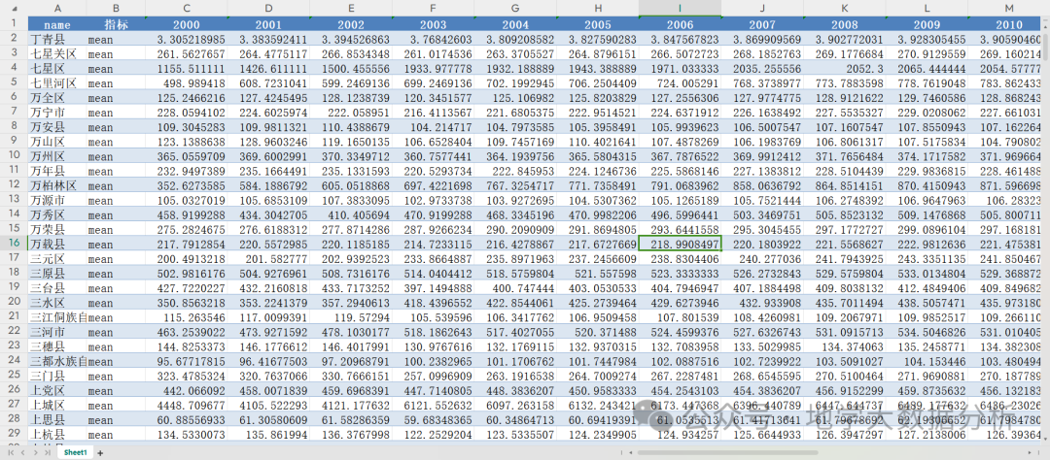The height and width of the screenshot is (460, 1050).
Task: Select column A header
Action: click(x=57, y=8)
